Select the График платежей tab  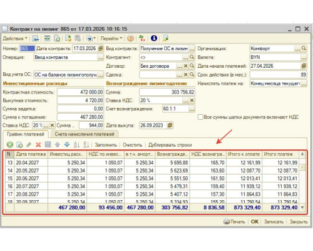tap(26, 134)
